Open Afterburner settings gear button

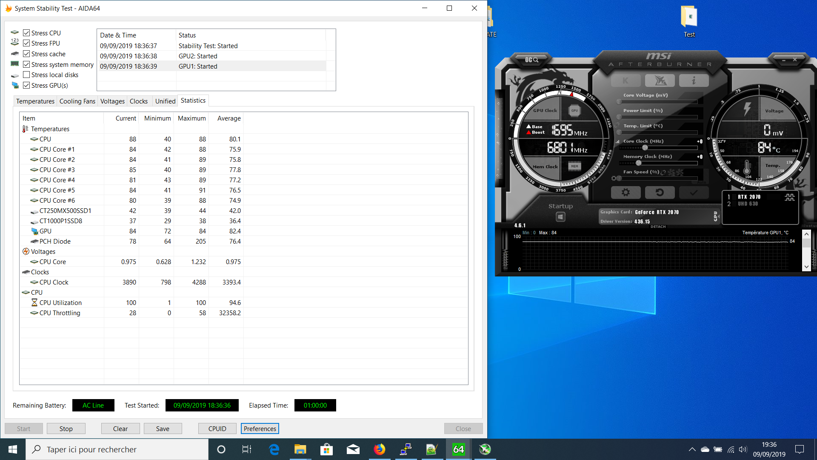click(626, 193)
